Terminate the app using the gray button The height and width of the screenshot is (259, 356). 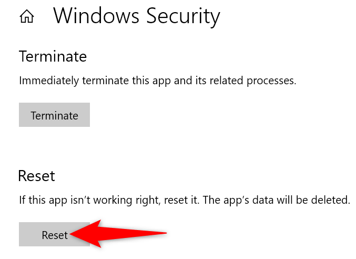[54, 115]
